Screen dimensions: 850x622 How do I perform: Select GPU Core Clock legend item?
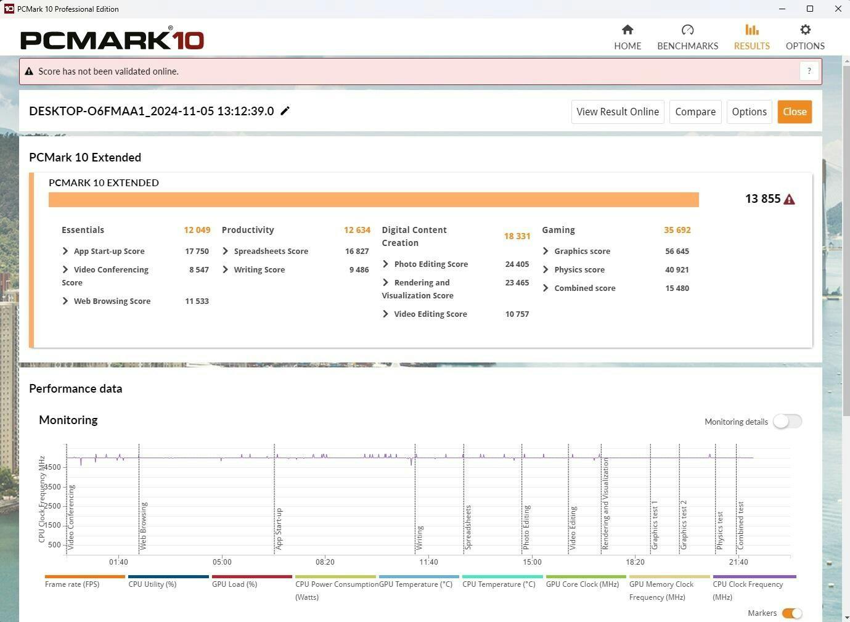pos(586,581)
